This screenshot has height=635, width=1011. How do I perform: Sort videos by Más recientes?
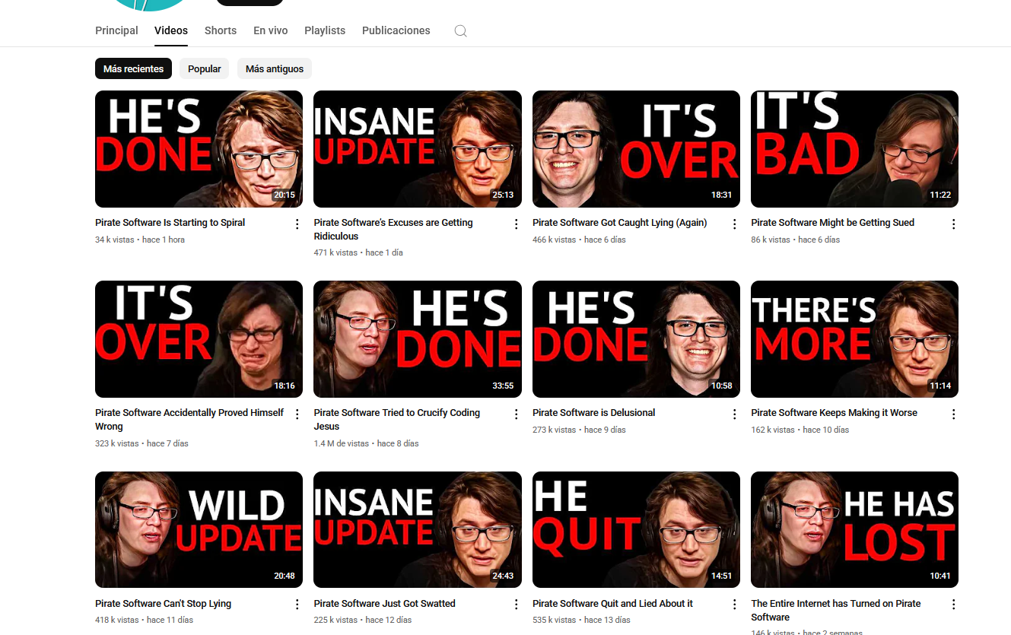133,68
